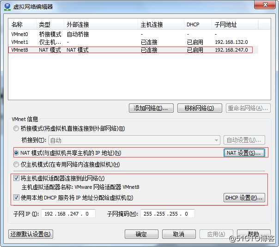Click 添加网络(E)... button
This screenshot has width=279, height=247.
(x=151, y=108)
